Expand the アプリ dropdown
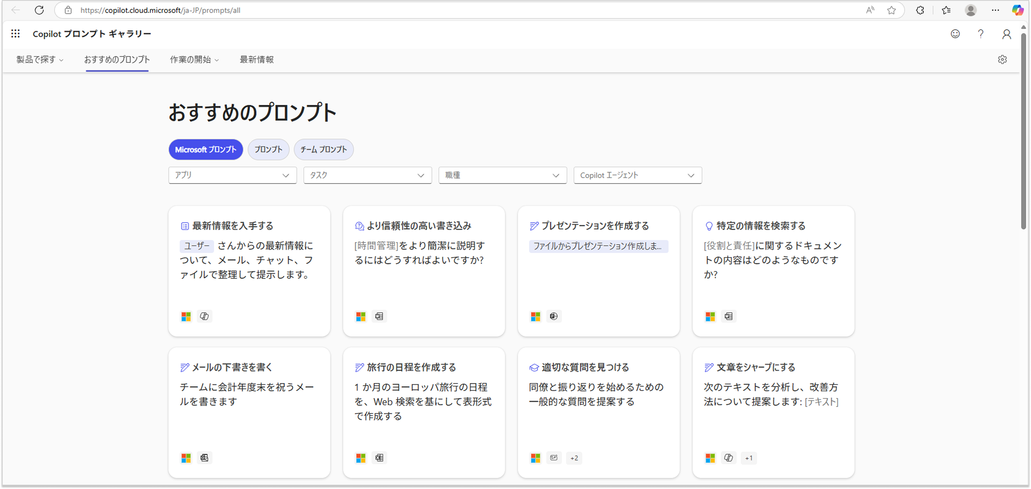Viewport: 1031px width, 489px height. (x=232, y=175)
